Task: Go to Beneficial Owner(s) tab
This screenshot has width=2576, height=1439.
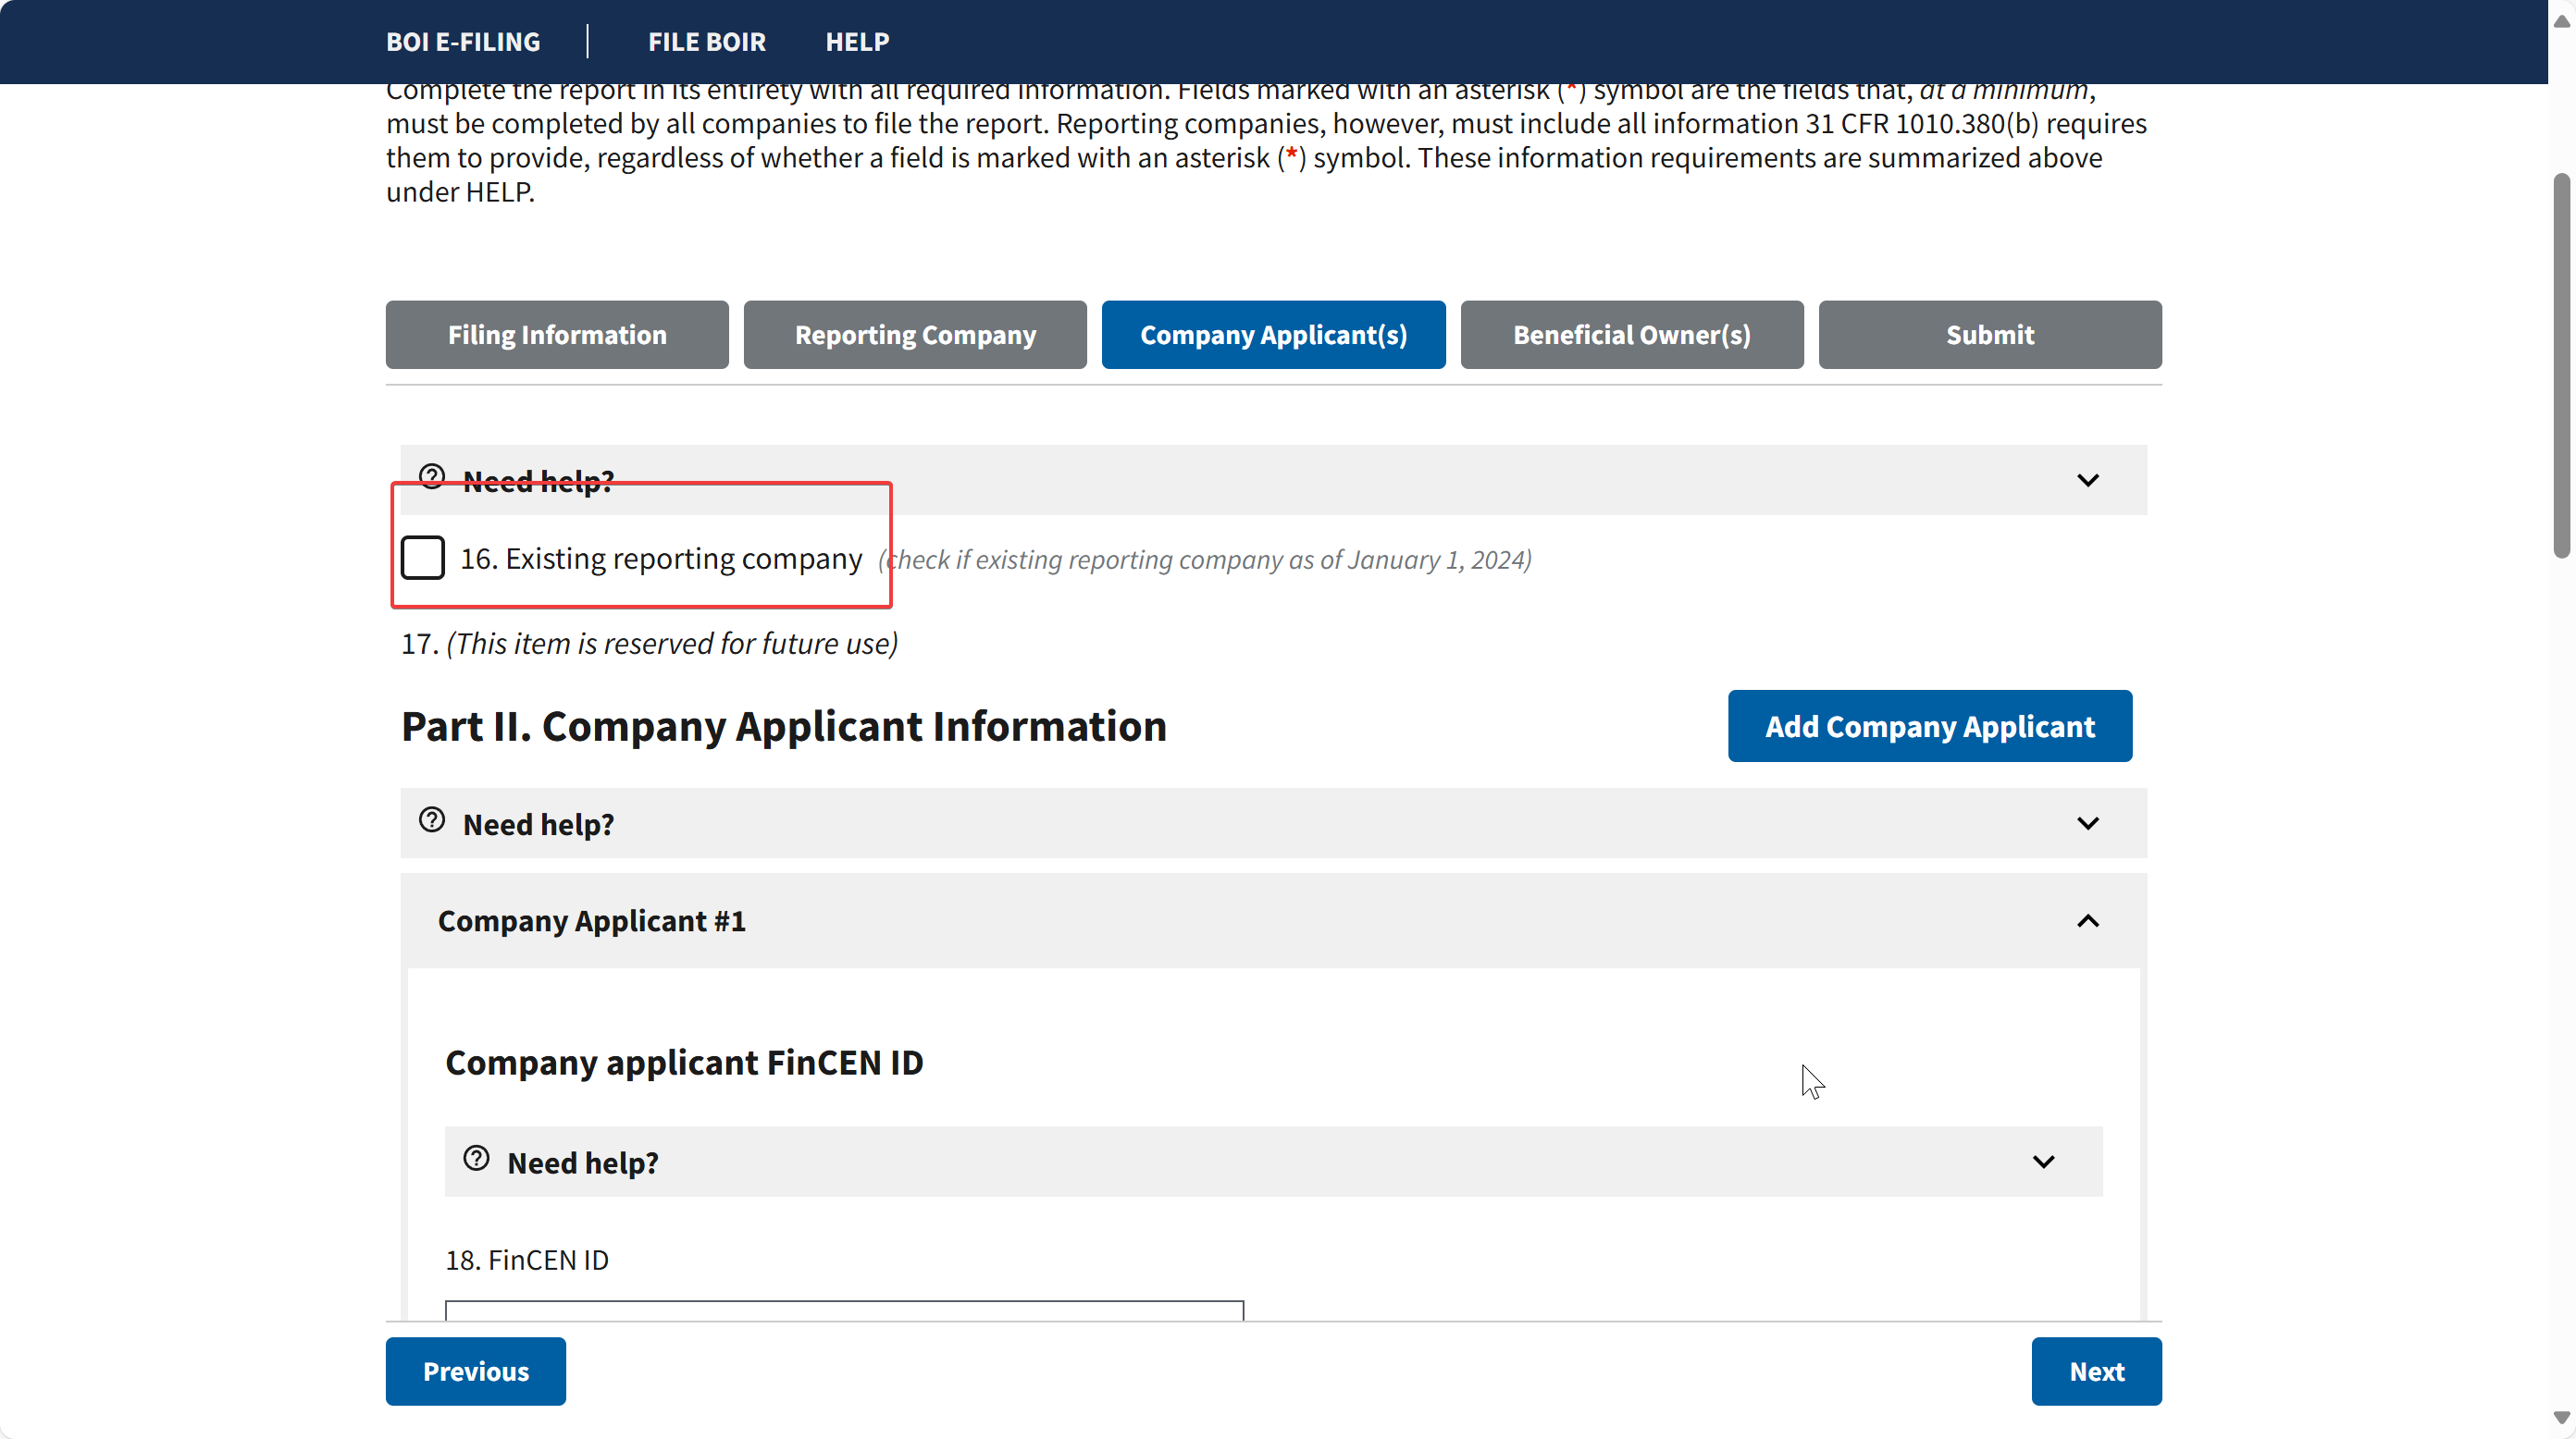Action: pos(1632,335)
